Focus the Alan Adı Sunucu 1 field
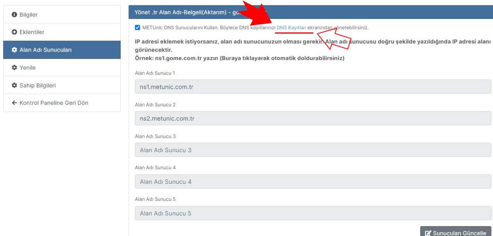 click(x=313, y=87)
